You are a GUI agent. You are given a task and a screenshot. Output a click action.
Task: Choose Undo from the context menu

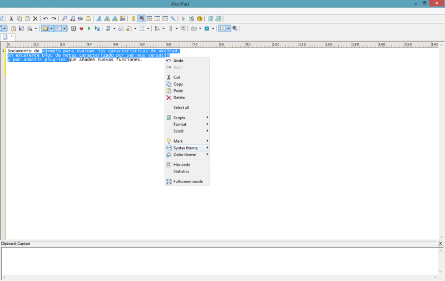tap(187, 61)
